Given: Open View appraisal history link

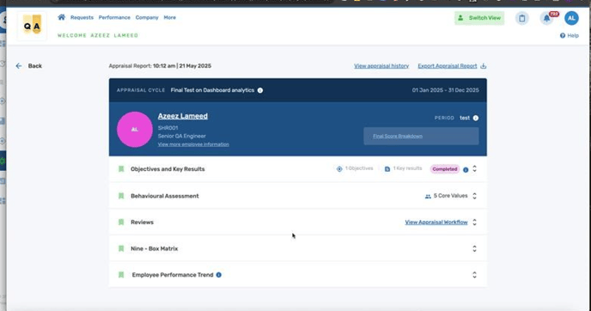Looking at the screenshot, I should point(381,66).
